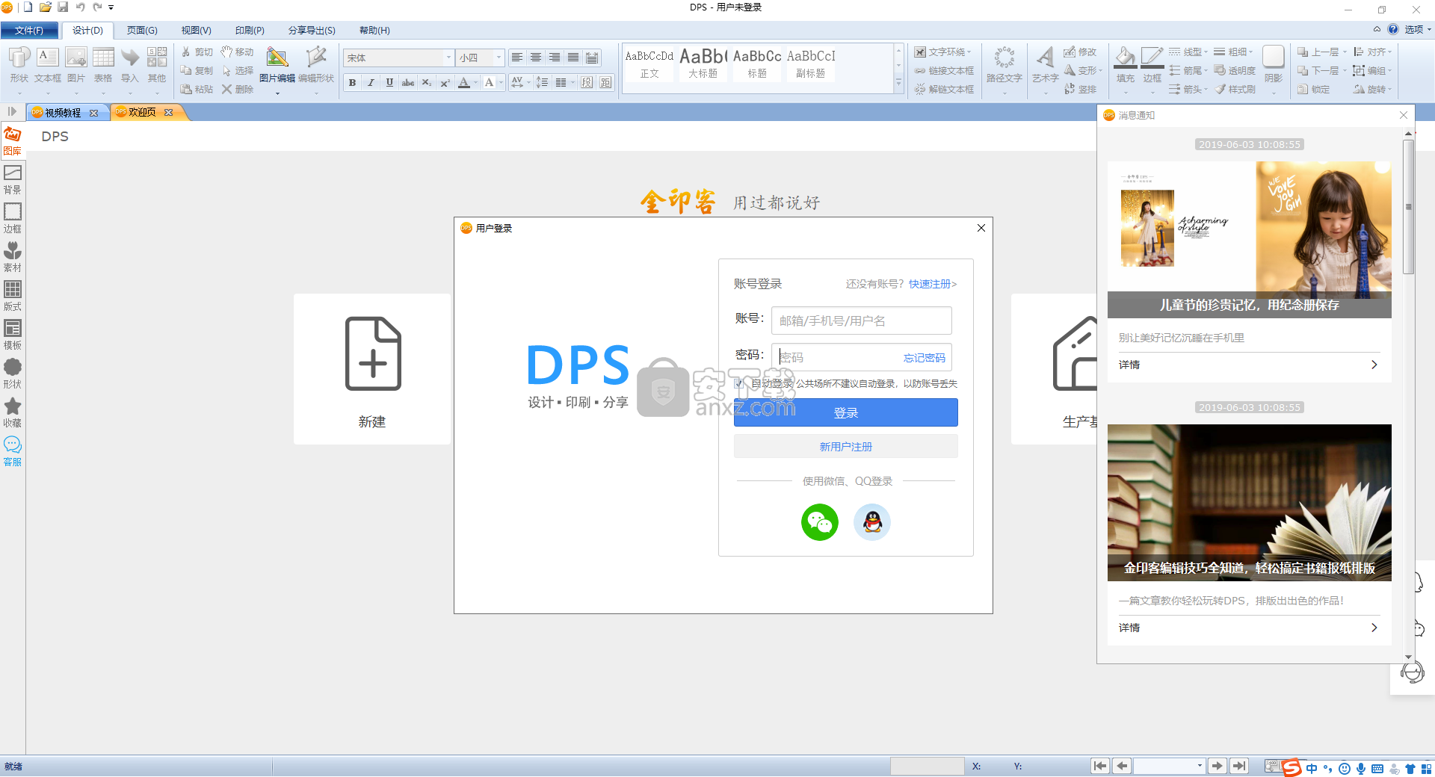Click the 新建 new document card
The height and width of the screenshot is (777, 1435).
(x=372, y=369)
